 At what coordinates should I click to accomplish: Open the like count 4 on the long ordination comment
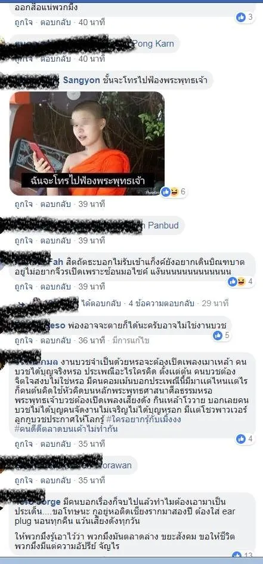pos(245,438)
